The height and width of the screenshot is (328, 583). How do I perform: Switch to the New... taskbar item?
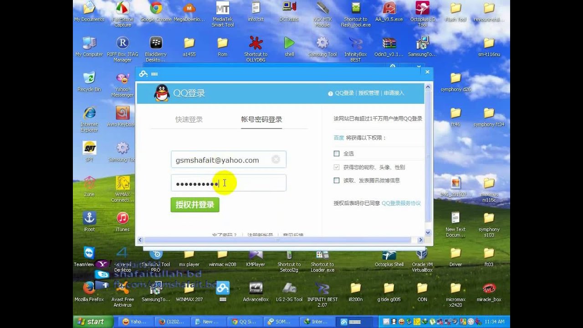pos(209,322)
